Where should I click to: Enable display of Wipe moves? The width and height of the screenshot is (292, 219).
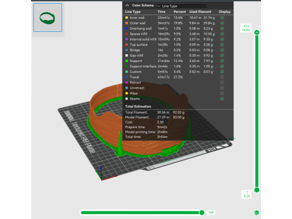(222, 93)
